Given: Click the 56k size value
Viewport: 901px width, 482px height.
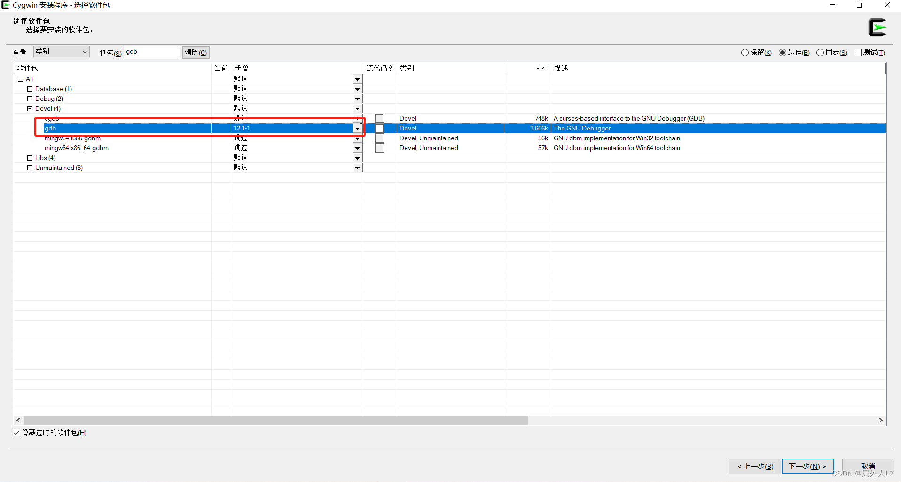Looking at the screenshot, I should click(543, 138).
